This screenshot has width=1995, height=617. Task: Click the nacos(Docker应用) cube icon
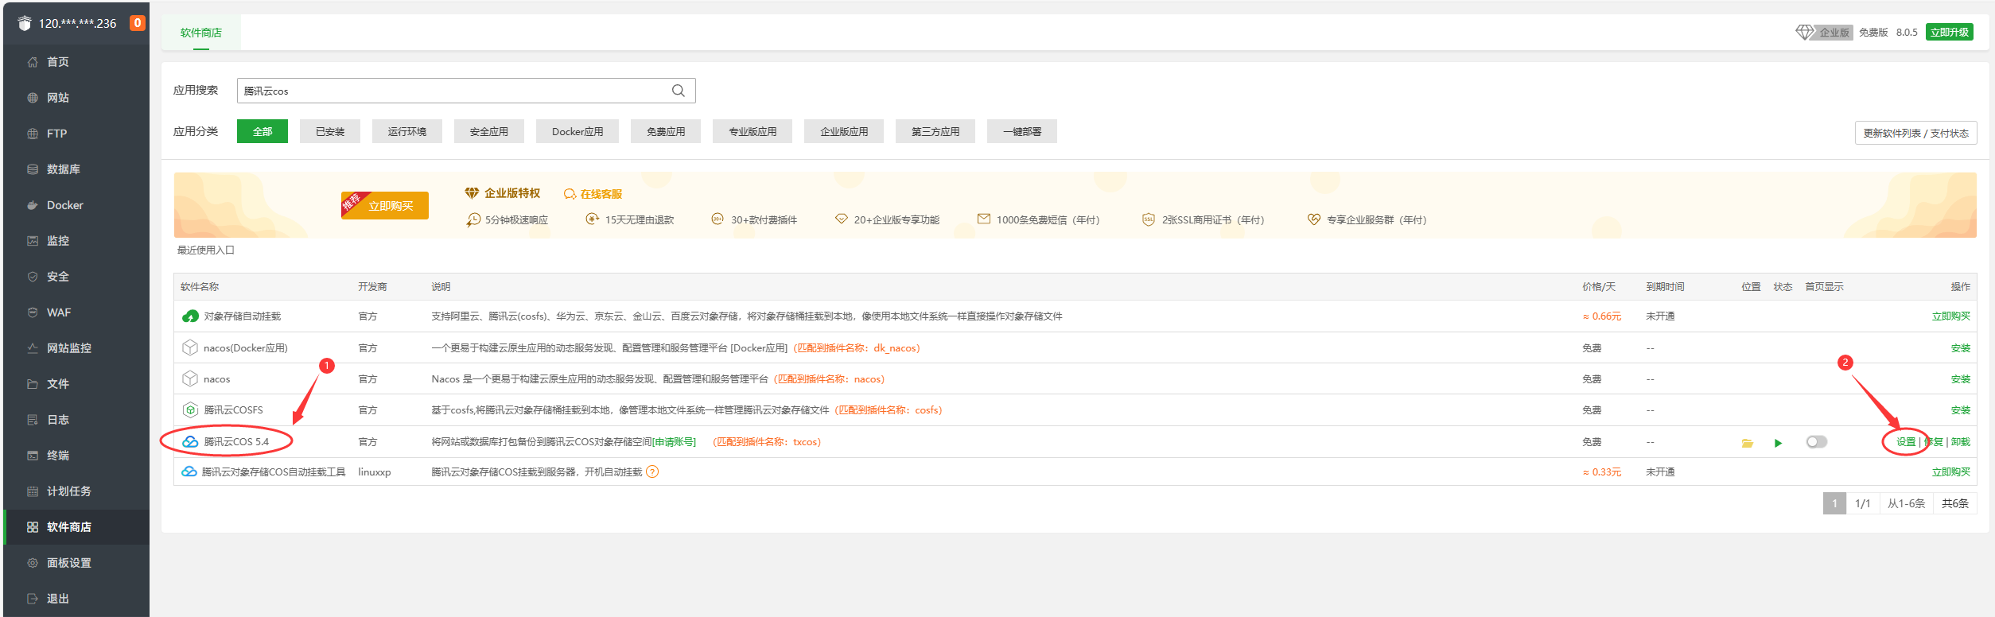(x=190, y=347)
